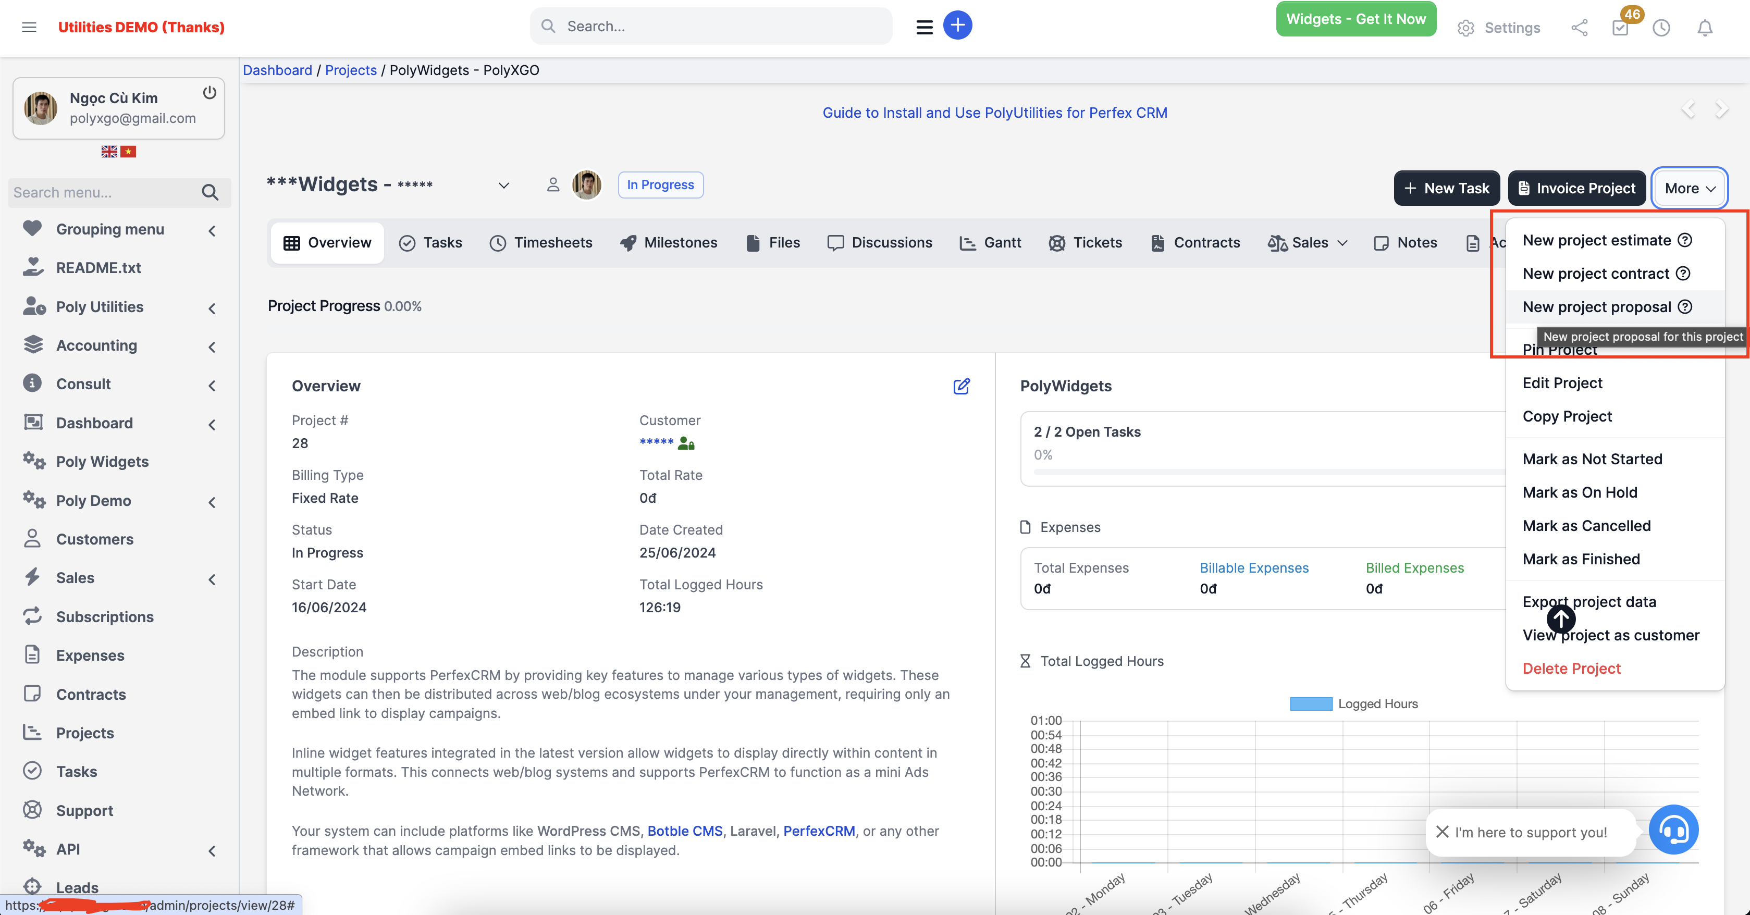Click the hamburger menu icon top left
The width and height of the screenshot is (1750, 915).
pos(29,27)
